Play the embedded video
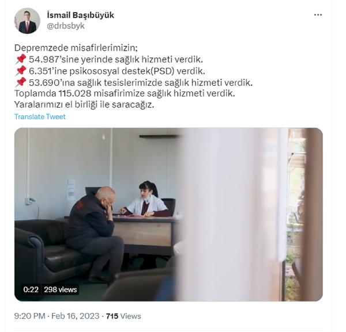The width and height of the screenshot is (346, 332). click(x=168, y=215)
